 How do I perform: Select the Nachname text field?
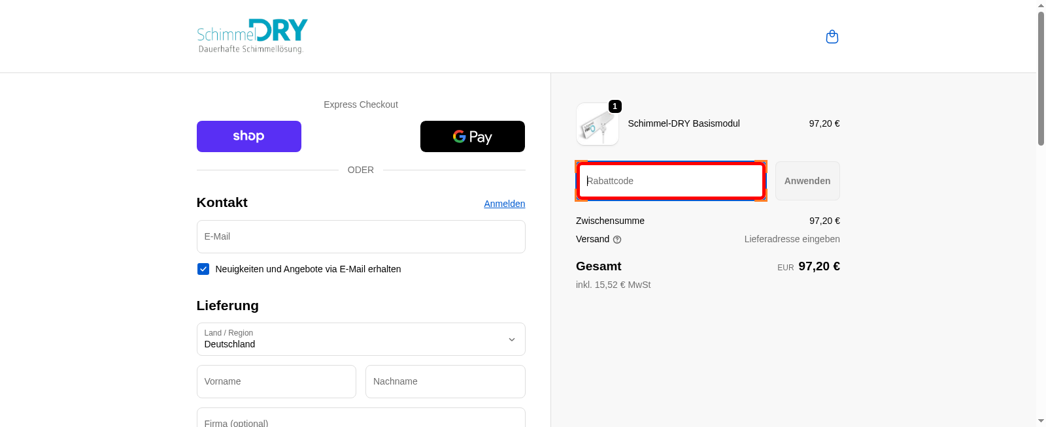[445, 381]
